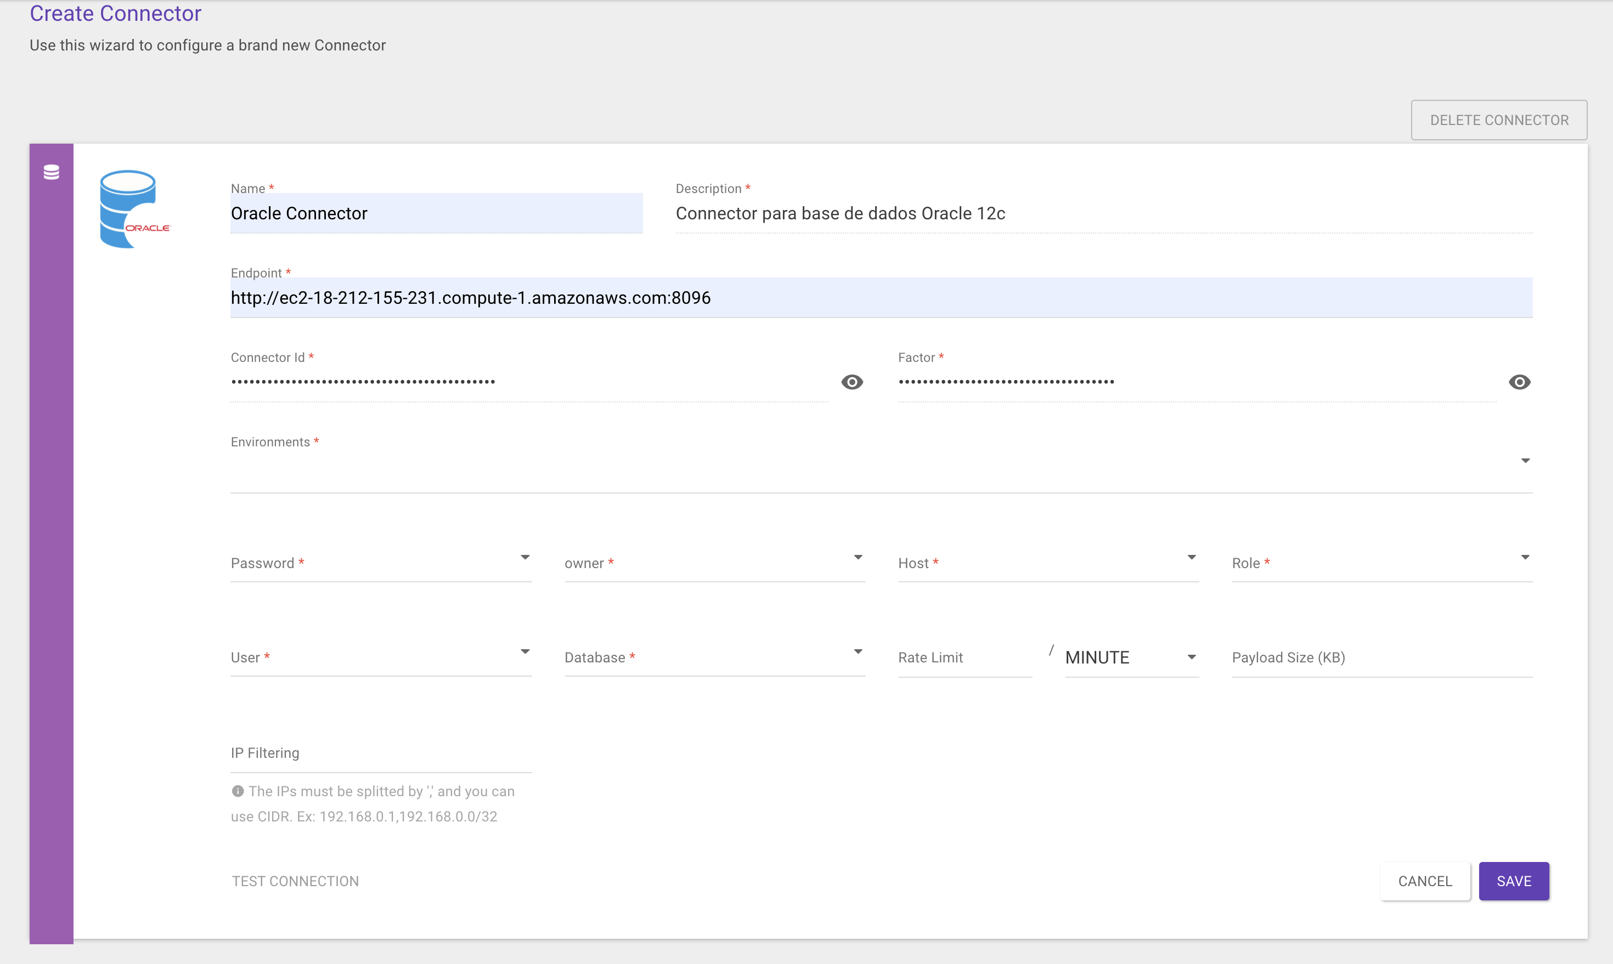Image resolution: width=1613 pixels, height=964 pixels.
Task: Expand the Role dropdown
Action: [1526, 557]
